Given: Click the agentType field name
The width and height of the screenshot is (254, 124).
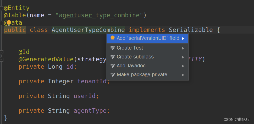Looking at the screenshot, I should coord(90,111).
